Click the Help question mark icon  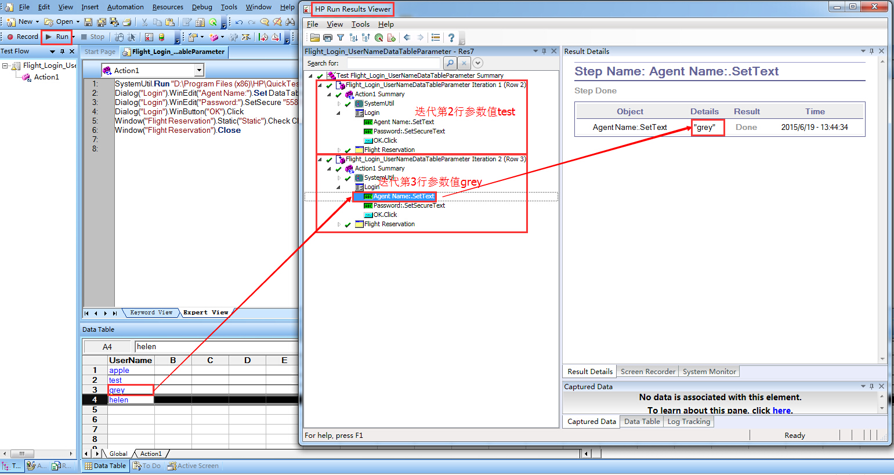pos(451,38)
